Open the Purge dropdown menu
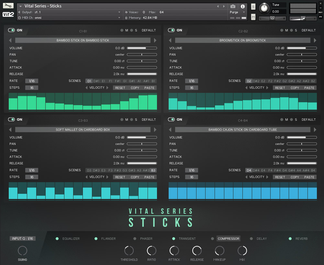 238,12
